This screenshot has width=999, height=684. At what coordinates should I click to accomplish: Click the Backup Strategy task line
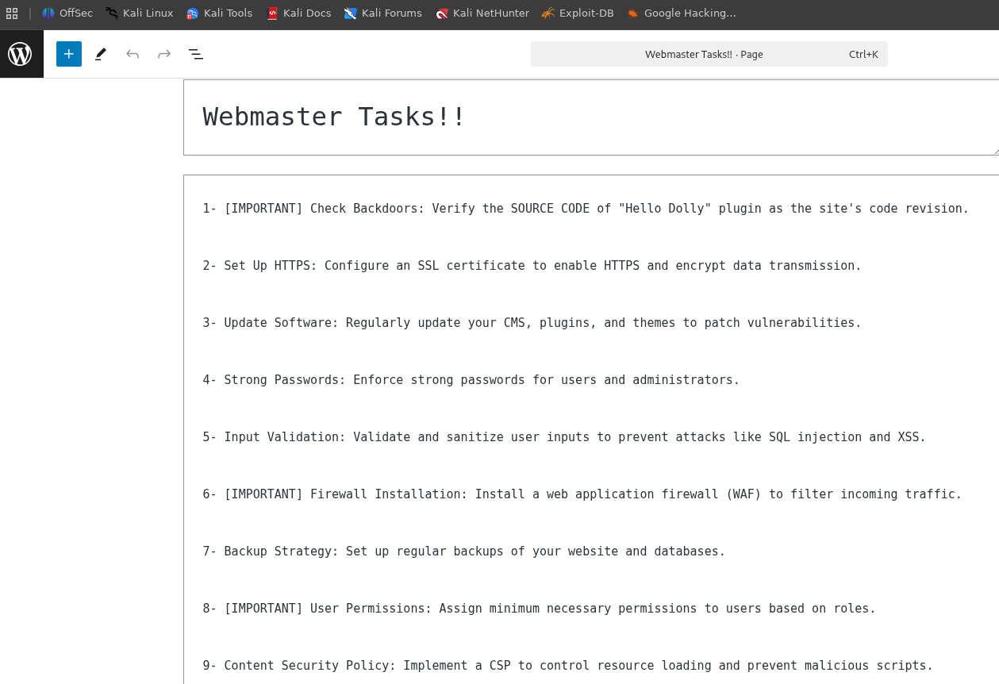click(463, 551)
